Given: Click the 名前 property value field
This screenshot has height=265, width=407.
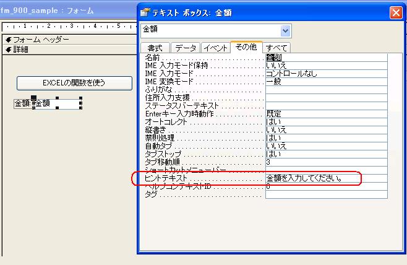Looking at the screenshot, I should point(326,58).
